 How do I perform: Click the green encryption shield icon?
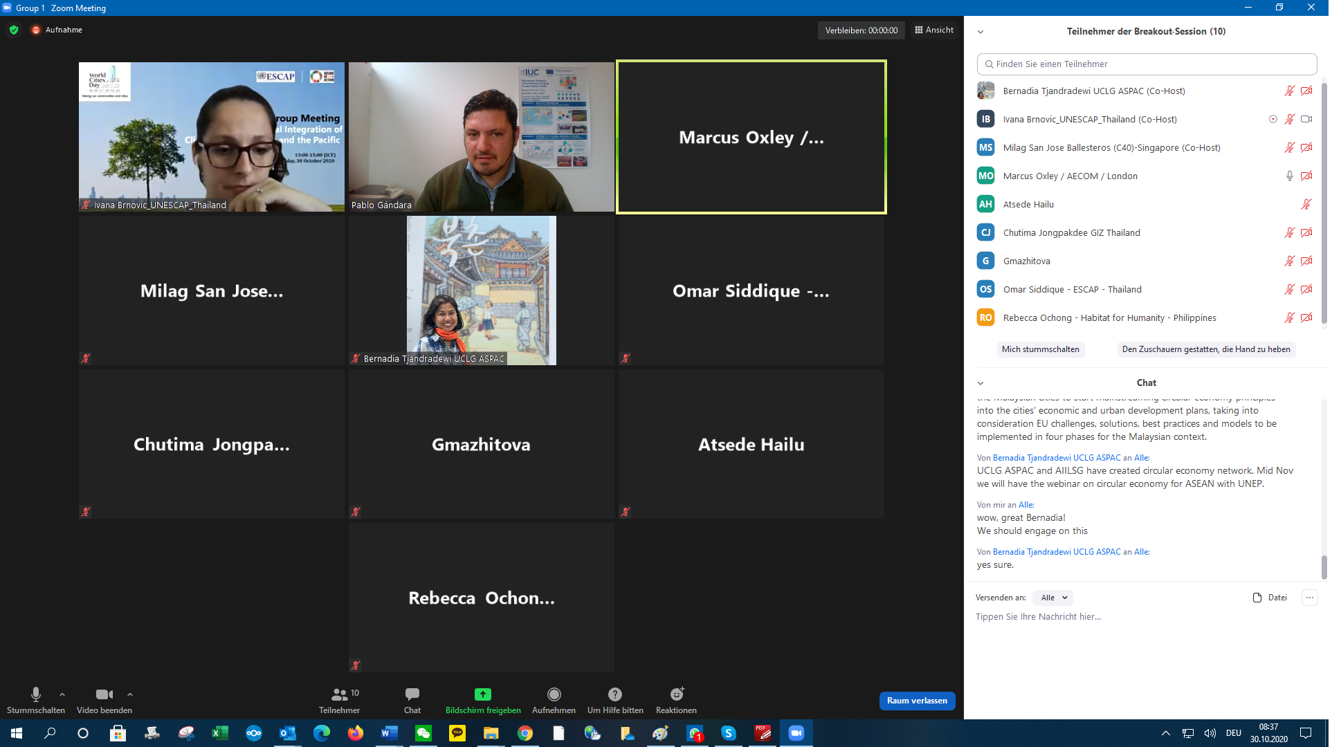(14, 30)
